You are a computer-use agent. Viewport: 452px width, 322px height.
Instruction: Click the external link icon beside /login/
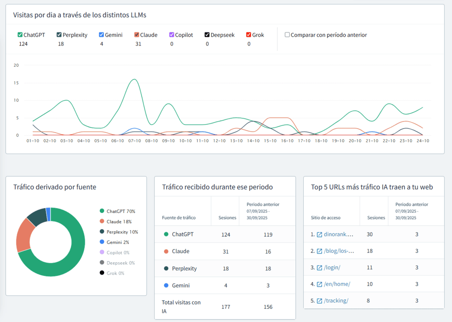pos(319,267)
